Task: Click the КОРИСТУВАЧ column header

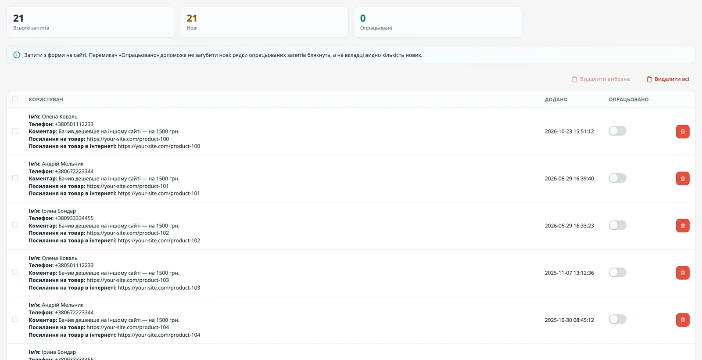Action: click(x=46, y=100)
